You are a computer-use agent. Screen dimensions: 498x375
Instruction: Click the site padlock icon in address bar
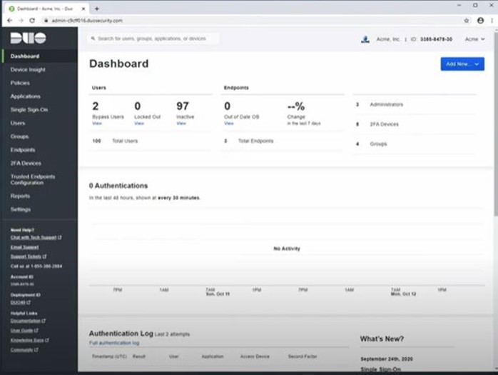(x=46, y=20)
